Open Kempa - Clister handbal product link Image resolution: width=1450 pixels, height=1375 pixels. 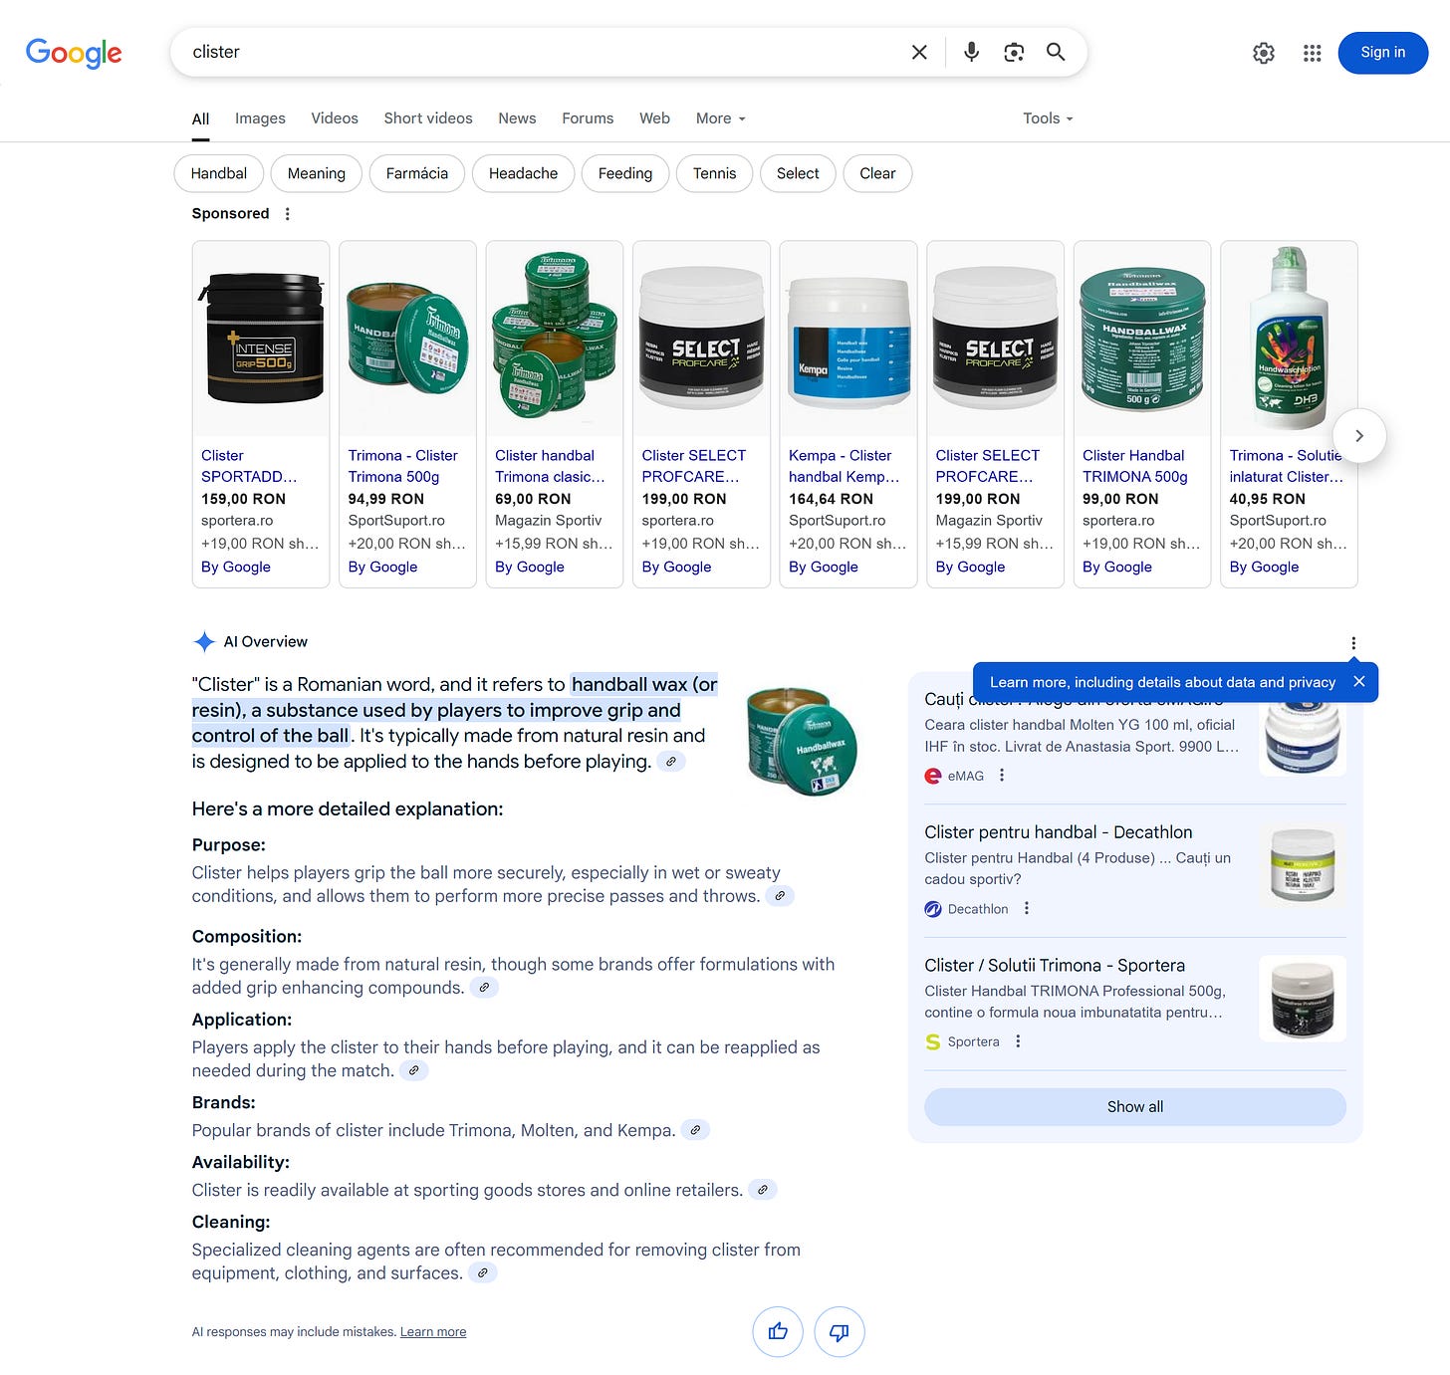[x=844, y=466]
